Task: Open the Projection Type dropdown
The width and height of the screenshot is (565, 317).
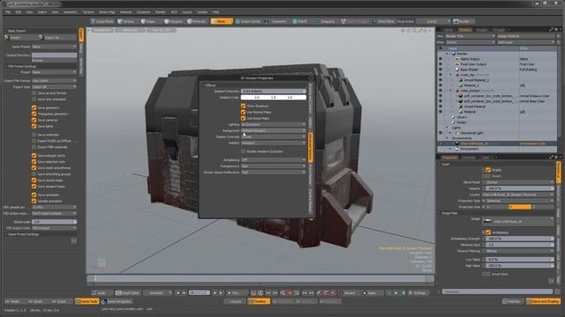Action: point(518,201)
